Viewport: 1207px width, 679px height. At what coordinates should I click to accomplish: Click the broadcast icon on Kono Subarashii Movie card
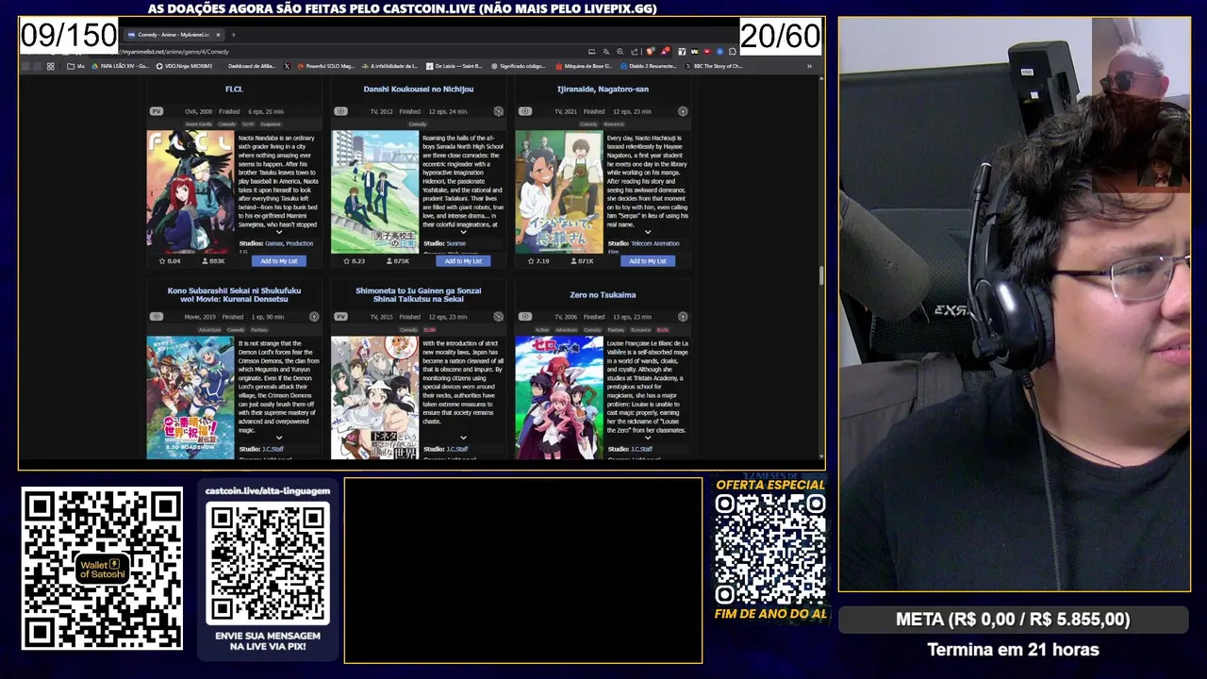(x=314, y=317)
